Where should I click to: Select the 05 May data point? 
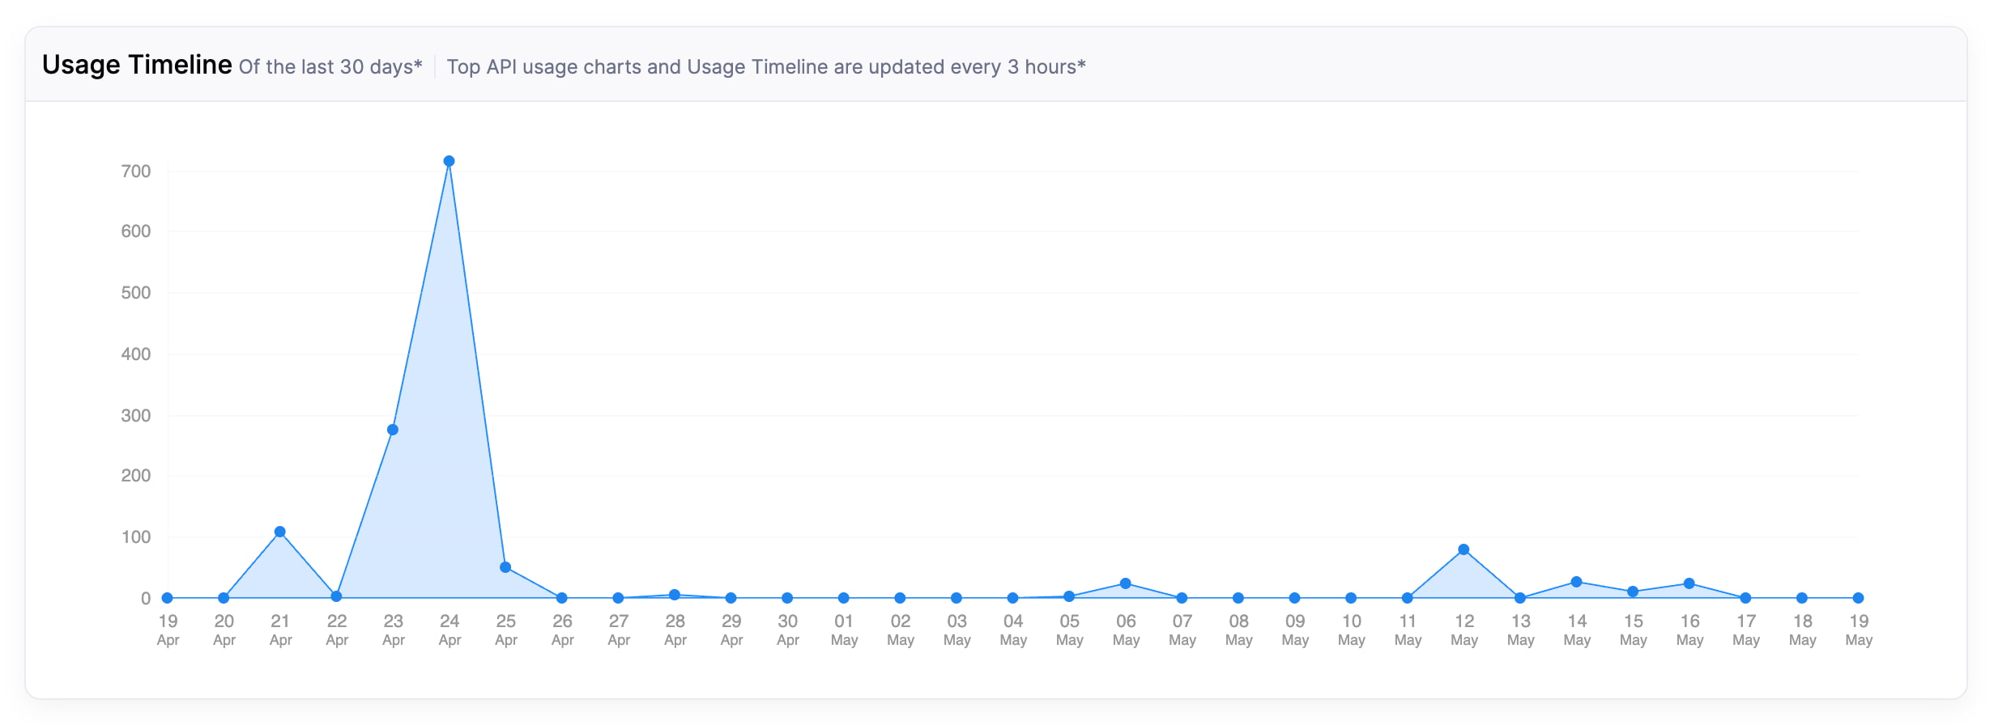coord(1069,596)
